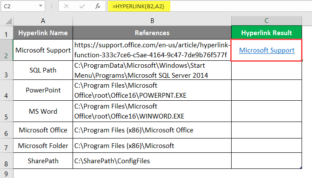Select the SQL Server 2014 path cell

(x=152, y=70)
